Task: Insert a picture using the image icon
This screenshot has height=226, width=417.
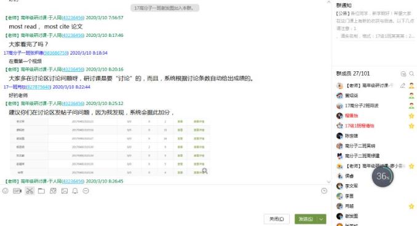Action: pyautogui.click(x=65, y=190)
